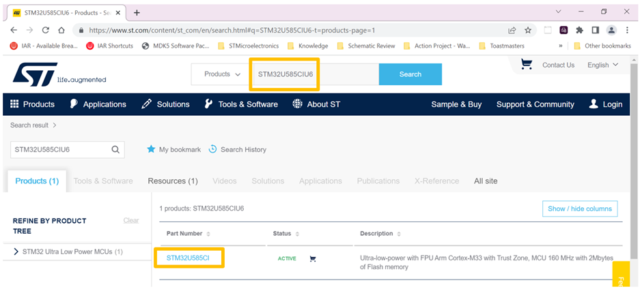Open the Chrome three-dot menu
This screenshot has height=291, width=642.
[x=627, y=30]
